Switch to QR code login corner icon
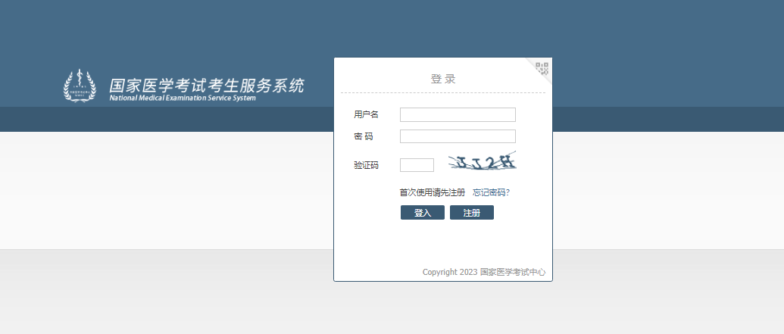Viewport: 784px width, 334px height. coord(542,69)
